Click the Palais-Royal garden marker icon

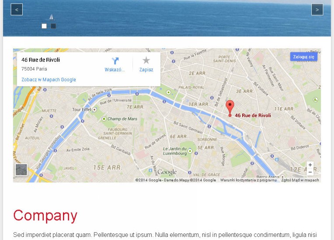pyautogui.click(x=168, y=93)
